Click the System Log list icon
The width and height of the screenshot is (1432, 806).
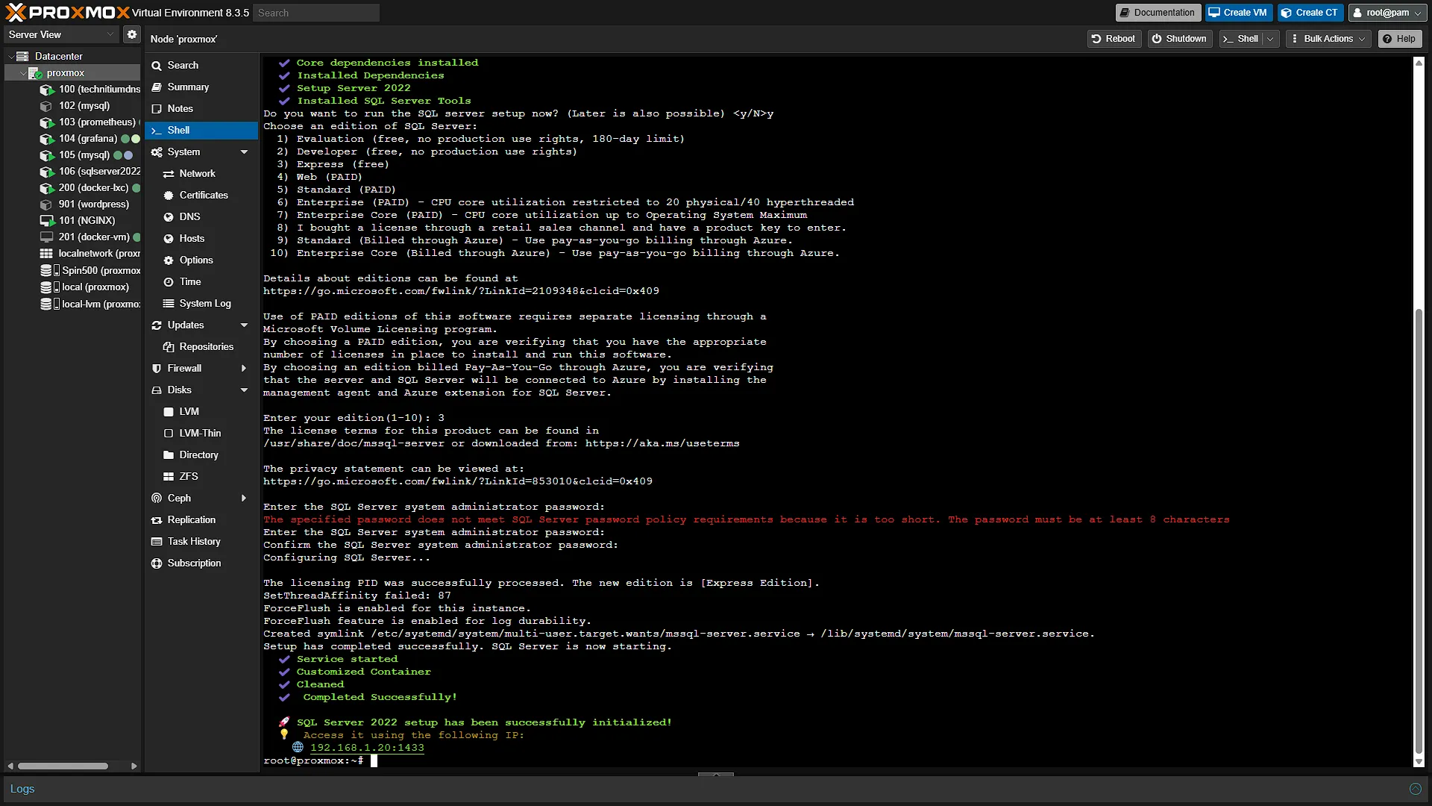[169, 303]
